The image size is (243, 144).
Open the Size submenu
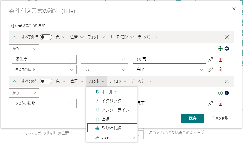(112, 137)
